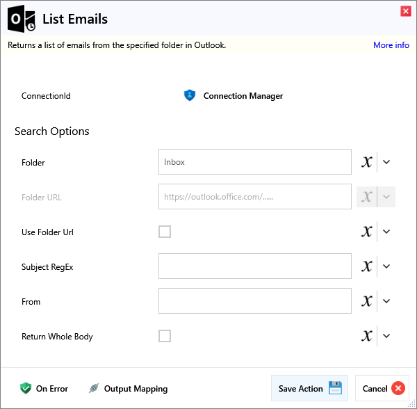Focus the Subject RegEx text box

[254, 266]
